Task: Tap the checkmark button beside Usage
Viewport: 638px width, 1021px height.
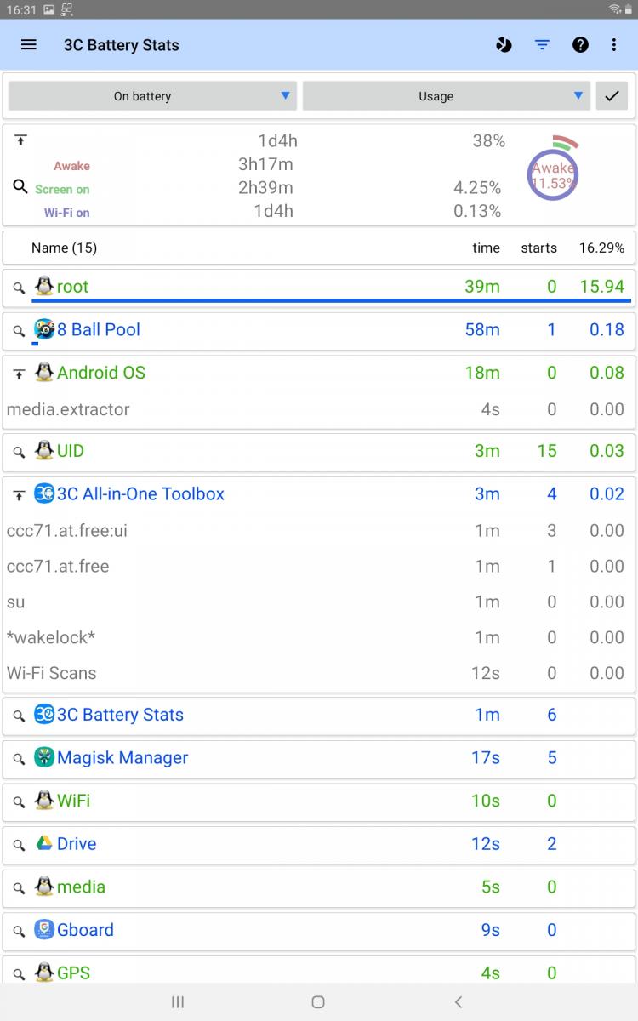Action: pos(612,96)
